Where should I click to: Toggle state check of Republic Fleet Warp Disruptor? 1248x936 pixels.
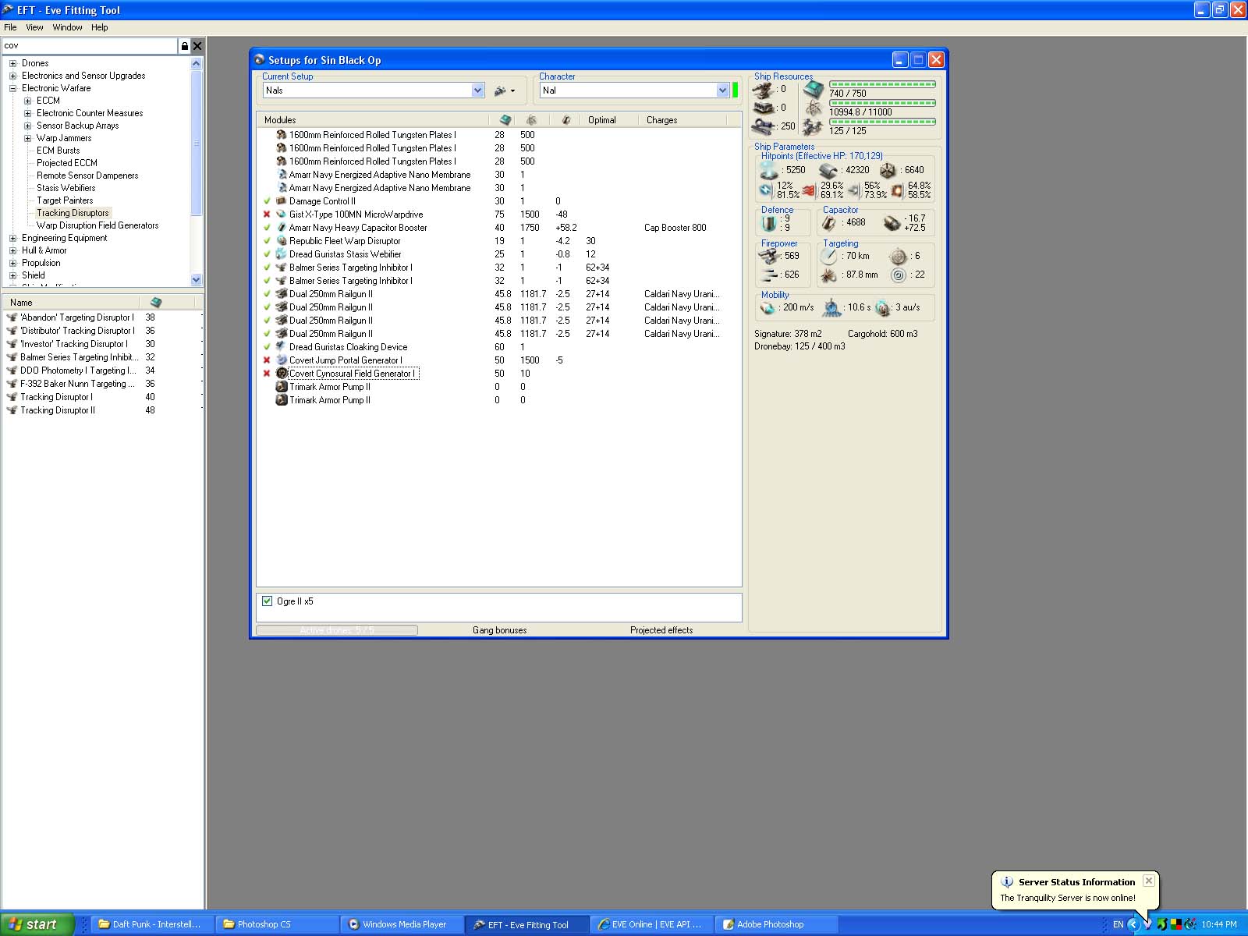coord(267,241)
